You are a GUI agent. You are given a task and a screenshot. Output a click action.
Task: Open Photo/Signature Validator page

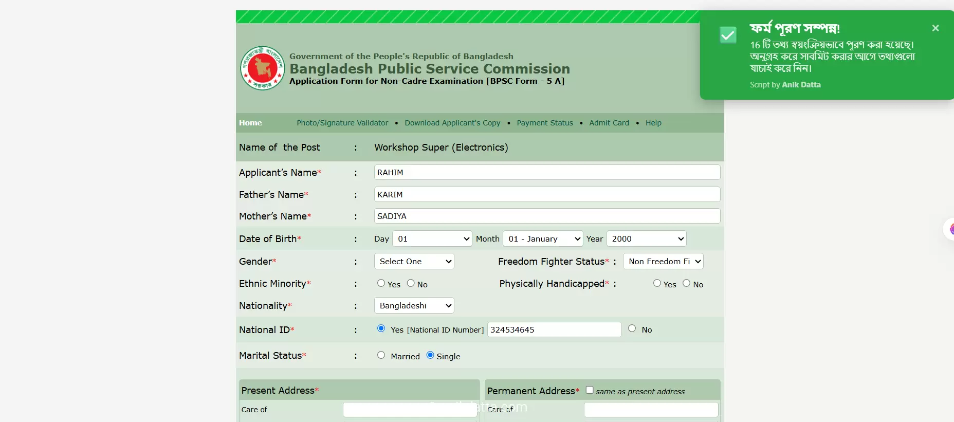[x=342, y=123]
